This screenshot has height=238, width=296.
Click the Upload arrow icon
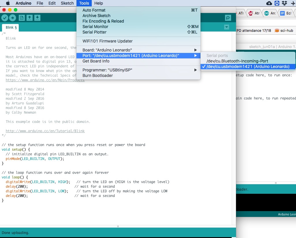click(13, 18)
